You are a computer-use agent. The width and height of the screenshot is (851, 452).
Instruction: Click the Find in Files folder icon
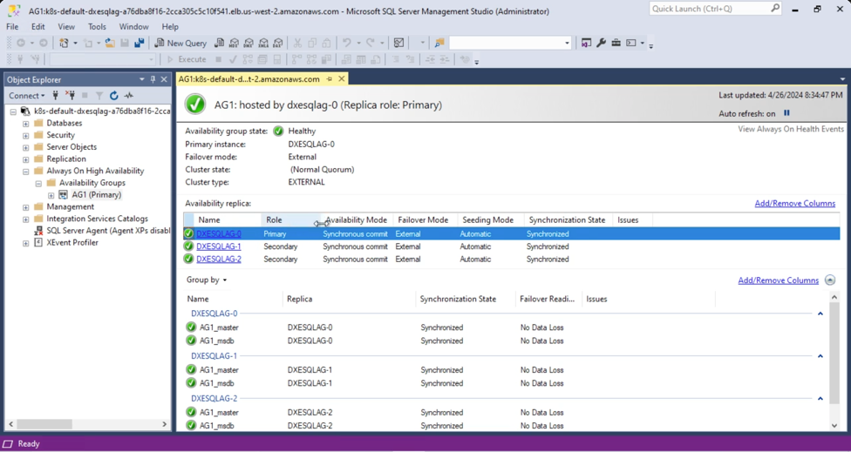[439, 43]
